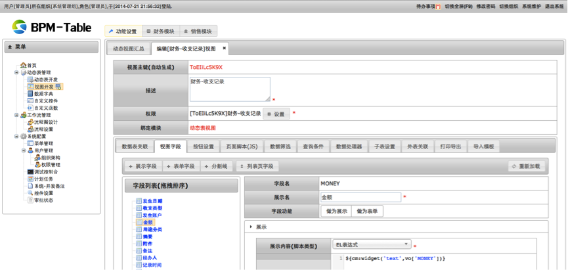Click the field icon beside 收支类型
The height and width of the screenshot is (270, 568).
[x=139, y=208]
